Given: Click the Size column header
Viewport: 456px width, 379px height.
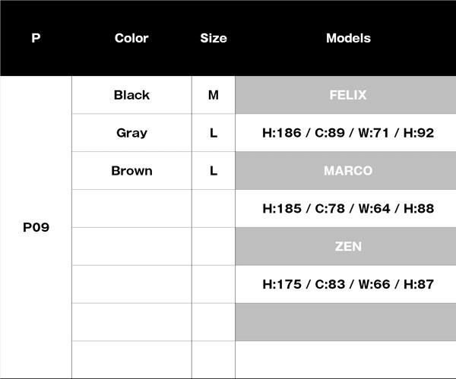Looking at the screenshot, I should coord(214,38).
